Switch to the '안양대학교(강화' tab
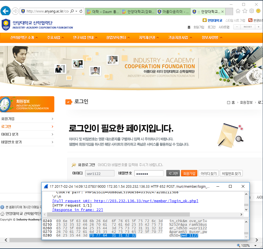263x249 pixels. pos(138,12)
